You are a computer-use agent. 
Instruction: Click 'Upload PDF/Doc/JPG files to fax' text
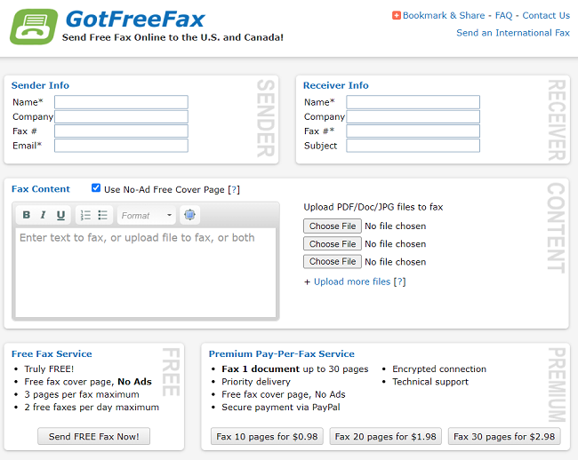coord(373,207)
